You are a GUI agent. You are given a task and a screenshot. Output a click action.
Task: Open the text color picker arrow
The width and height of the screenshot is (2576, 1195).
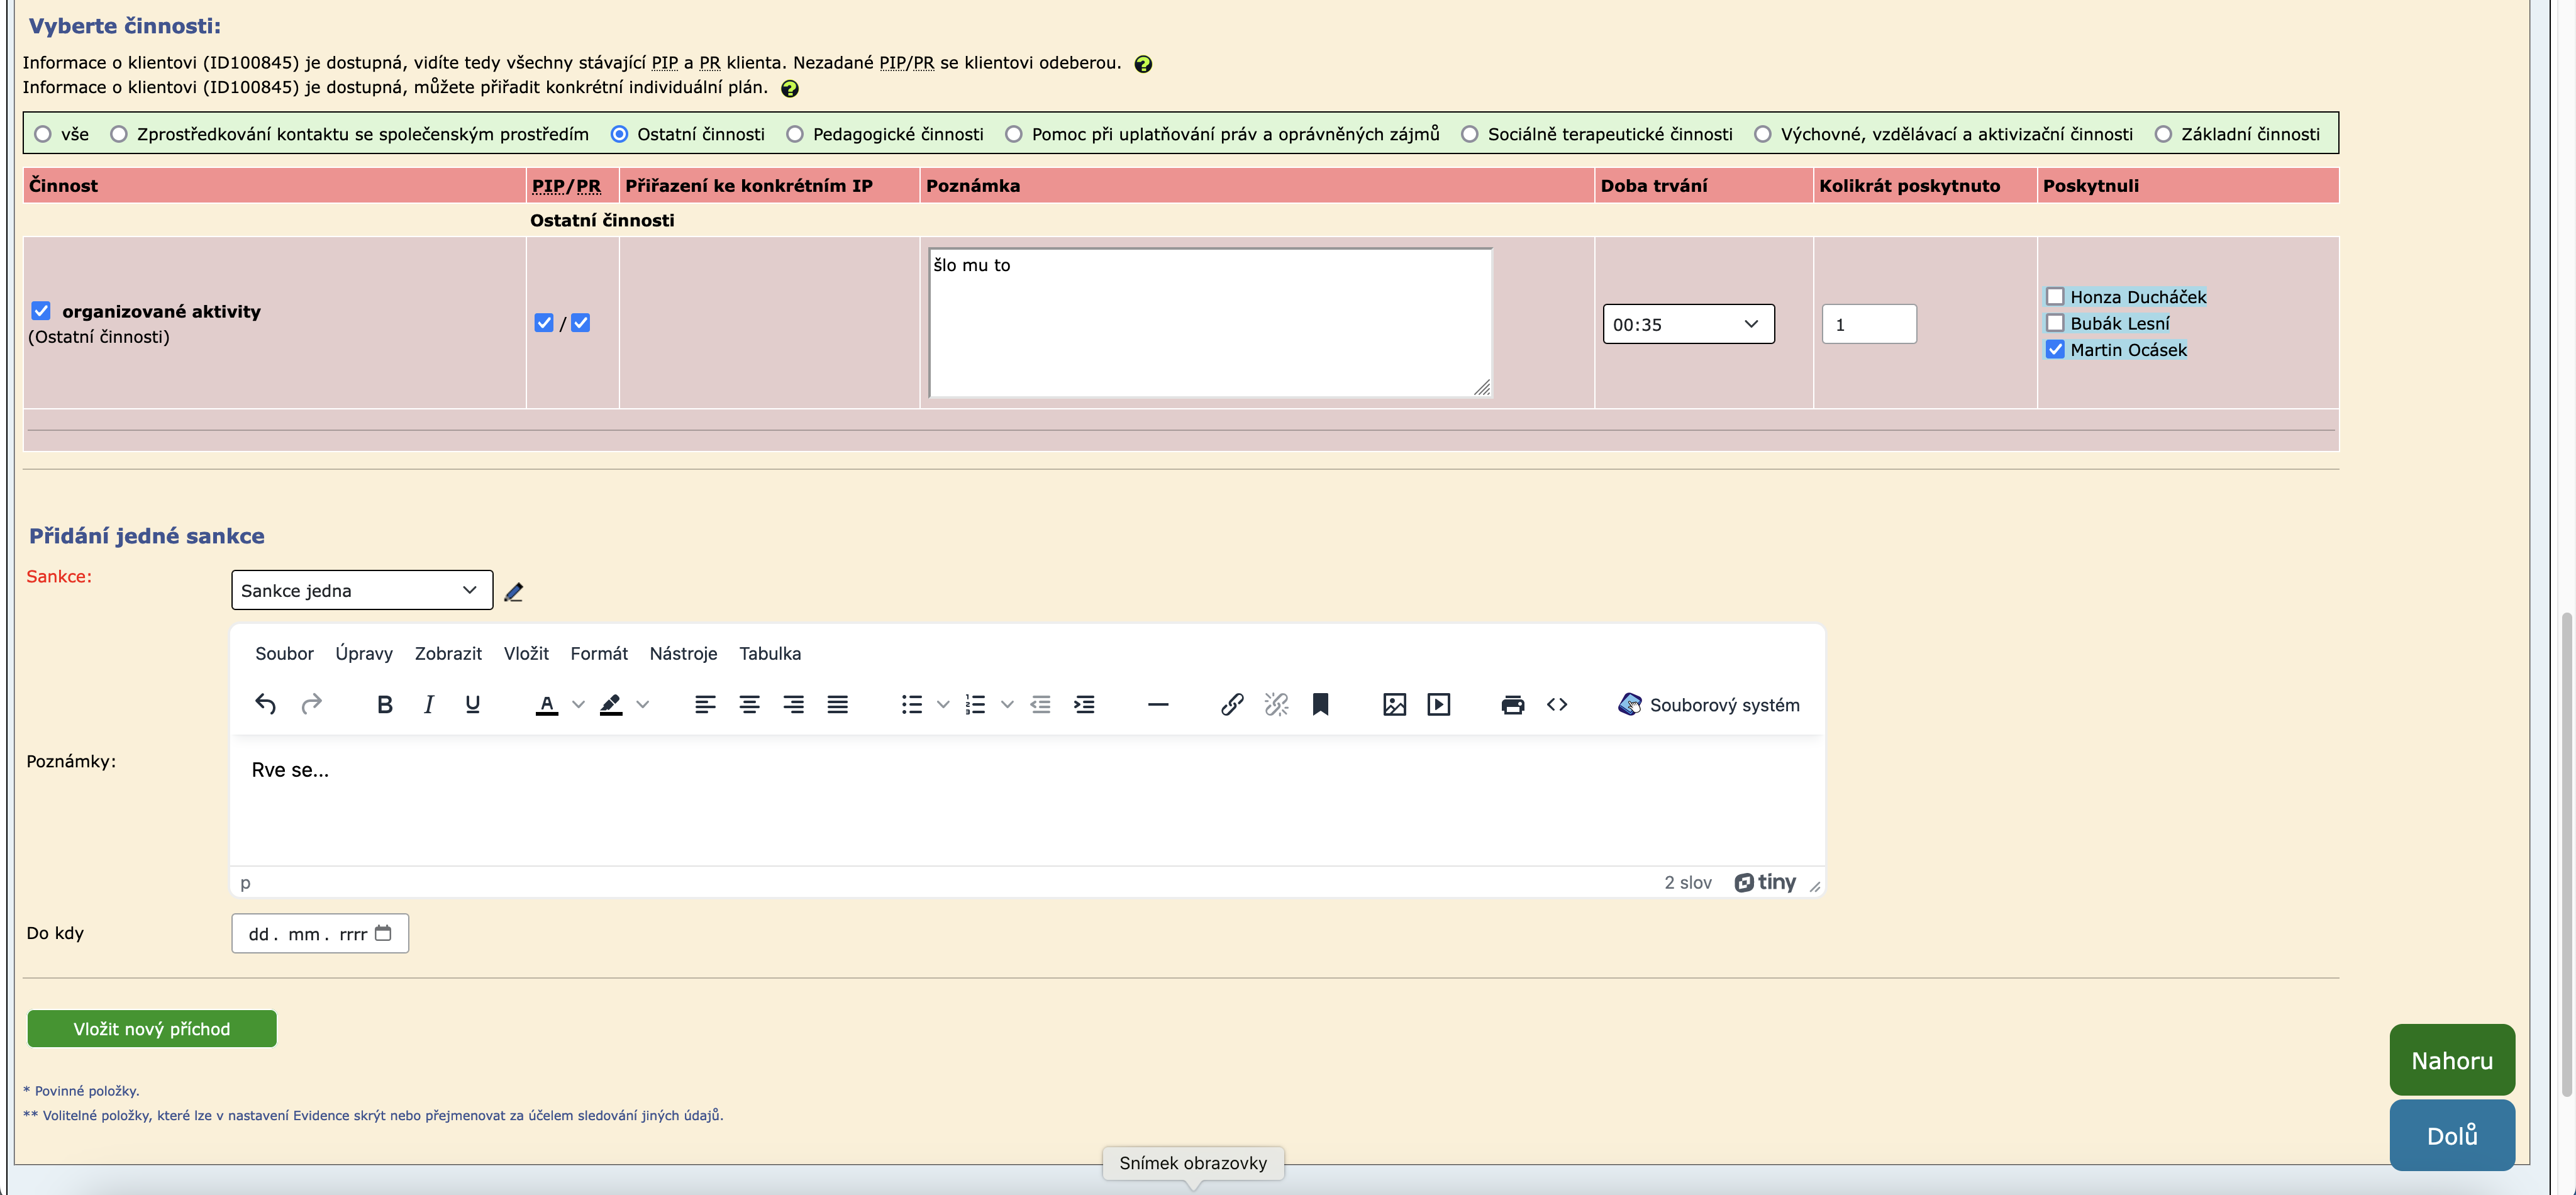click(x=578, y=705)
